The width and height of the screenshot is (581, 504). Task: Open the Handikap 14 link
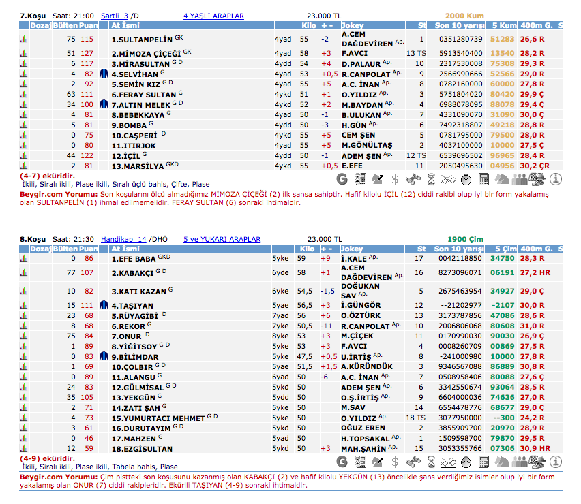point(123,239)
